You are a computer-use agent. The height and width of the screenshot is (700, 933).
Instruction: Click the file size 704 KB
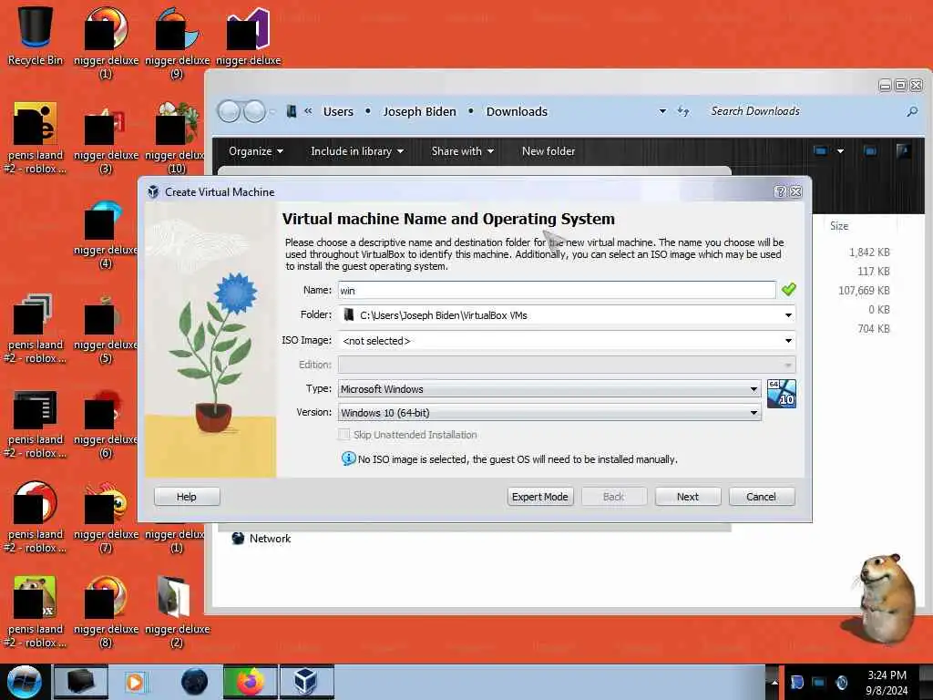[874, 328]
